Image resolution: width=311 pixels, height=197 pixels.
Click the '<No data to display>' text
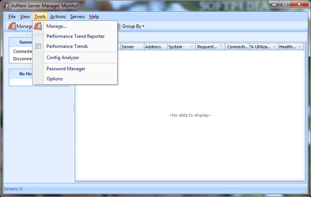point(190,115)
